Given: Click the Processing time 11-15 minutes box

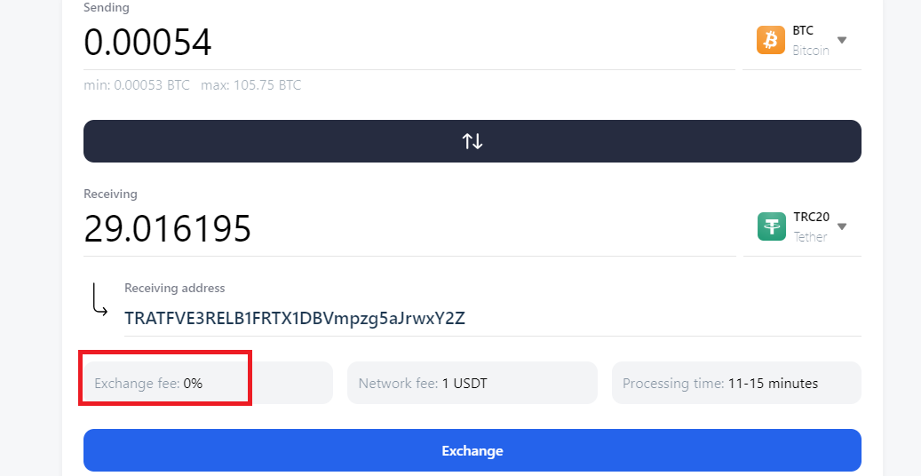Looking at the screenshot, I should pyautogui.click(x=736, y=383).
